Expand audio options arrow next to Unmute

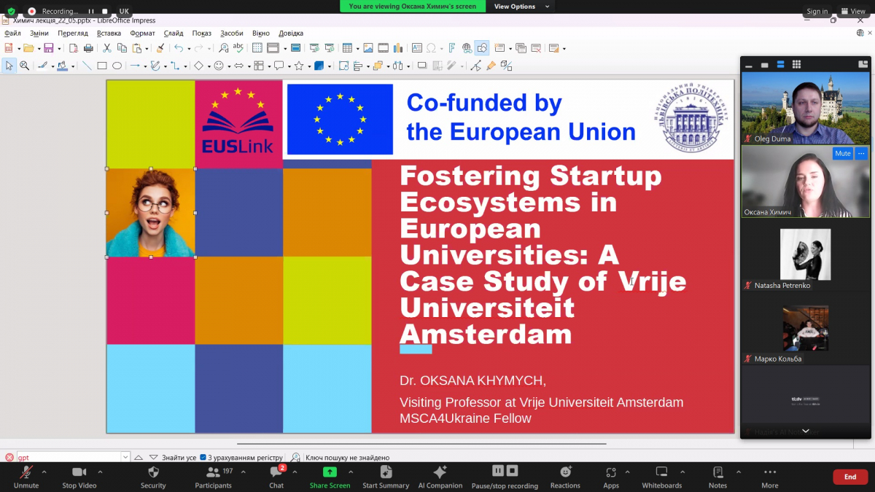point(44,472)
